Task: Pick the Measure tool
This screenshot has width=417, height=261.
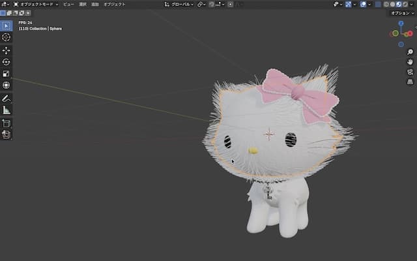Action: (x=7, y=110)
